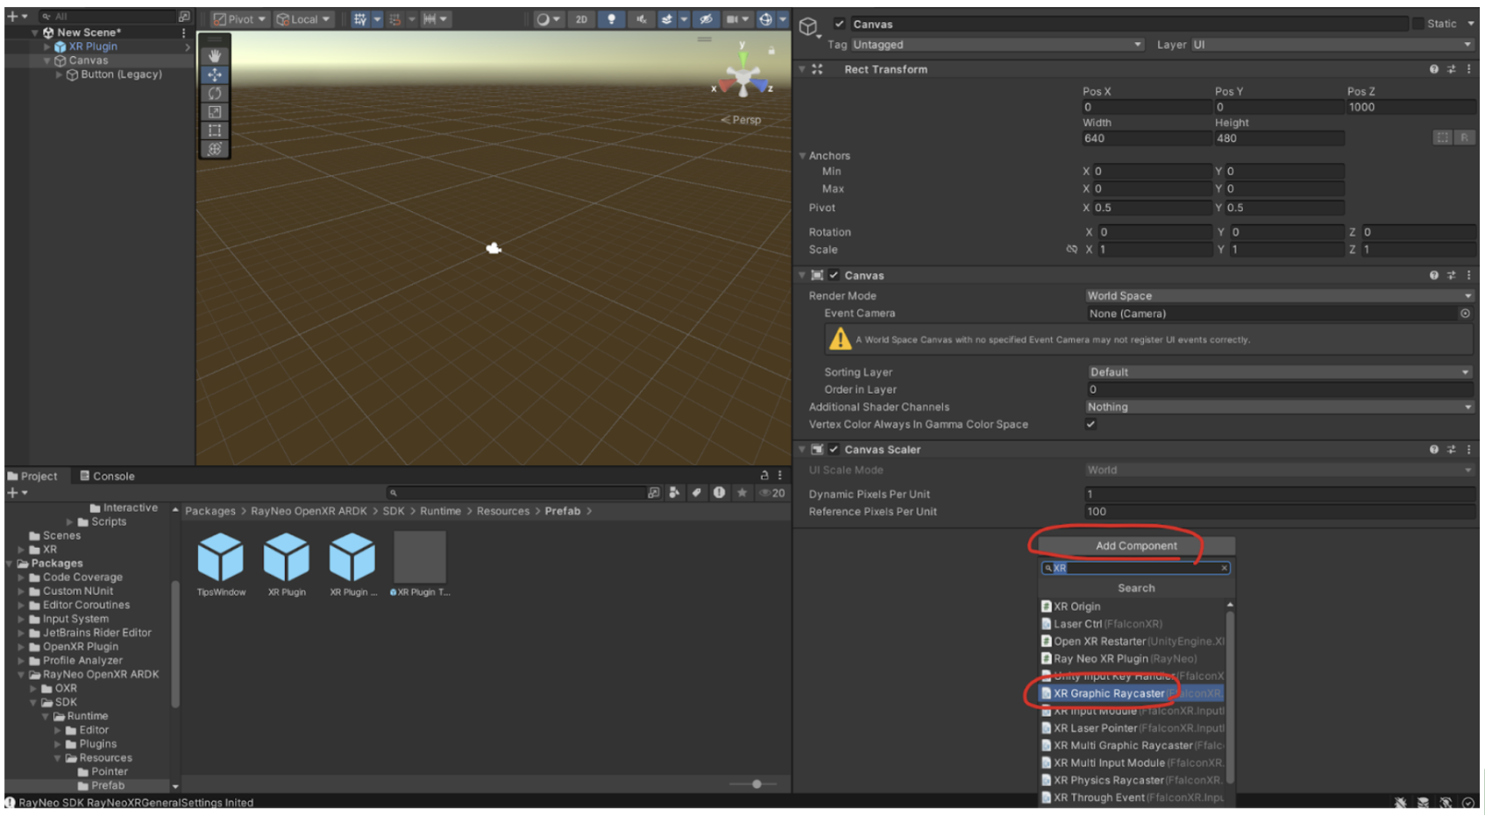
Task: Clear the XR component search
Action: [1225, 569]
